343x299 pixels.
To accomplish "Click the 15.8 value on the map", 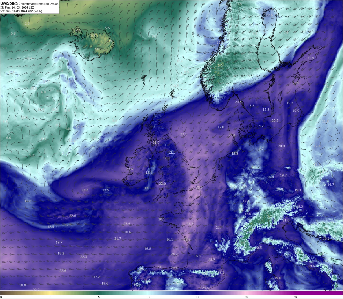I will (x=266, y=110).
